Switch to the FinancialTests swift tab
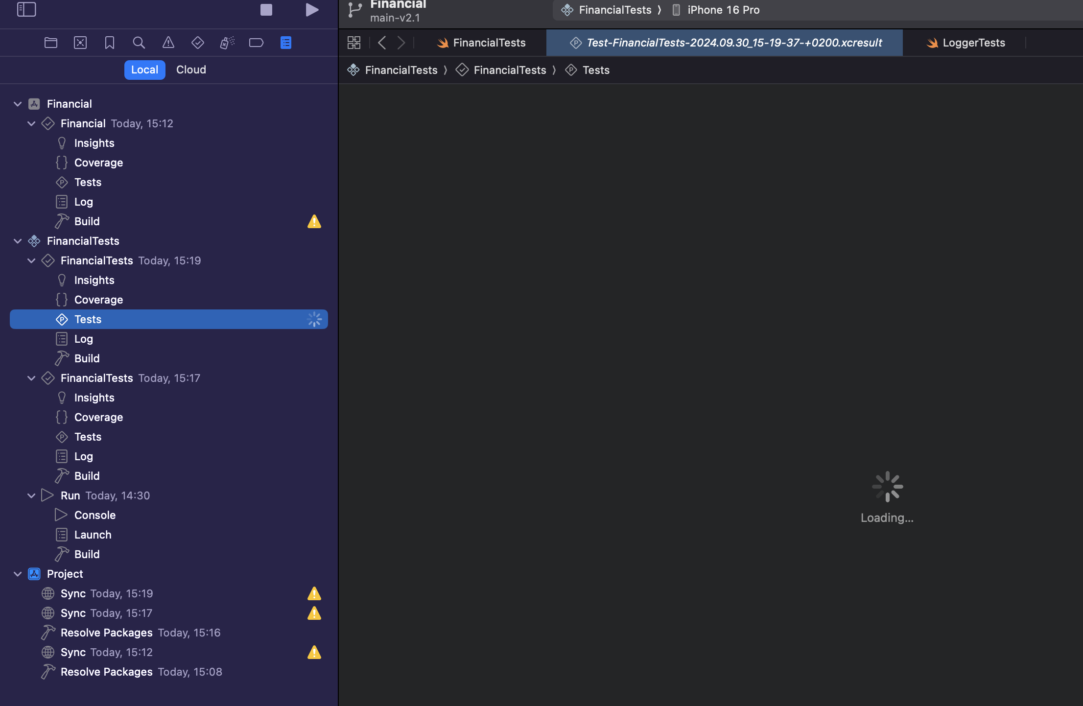Screen dimensions: 1083x706 coord(481,43)
